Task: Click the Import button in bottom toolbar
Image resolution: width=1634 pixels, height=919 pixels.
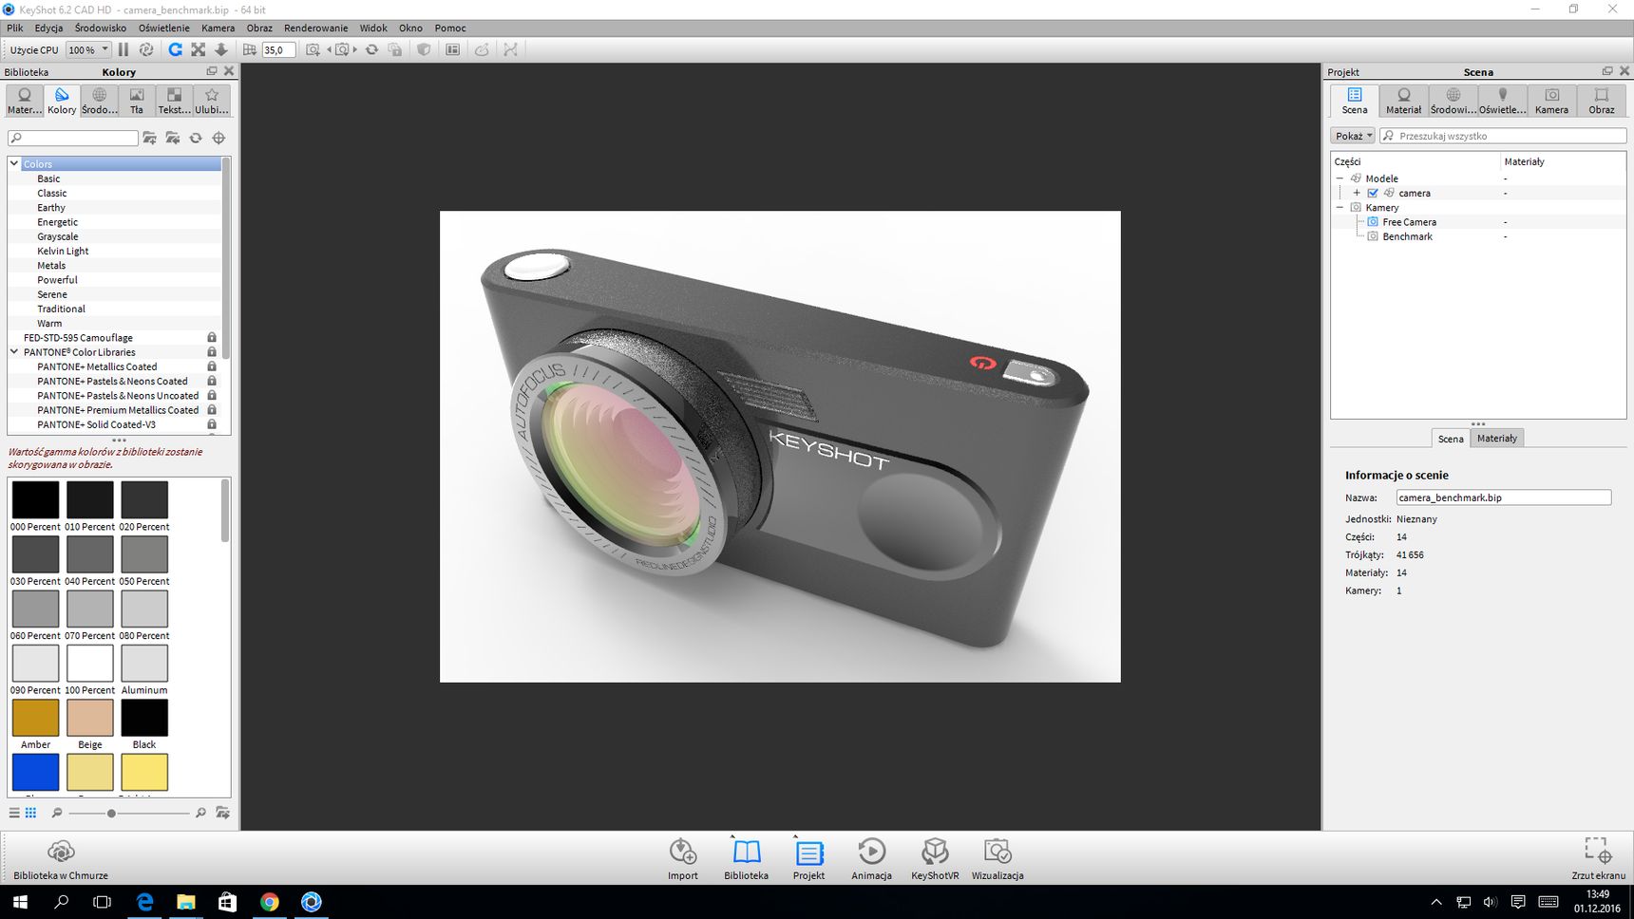Action: click(x=682, y=859)
